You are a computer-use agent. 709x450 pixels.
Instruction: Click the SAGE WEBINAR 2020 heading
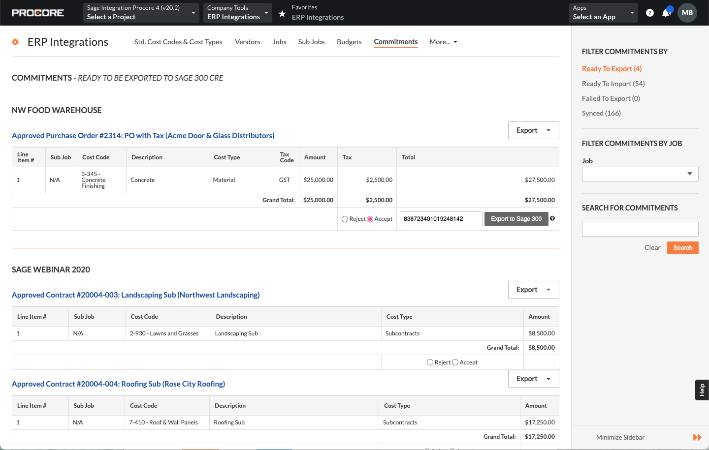click(x=51, y=270)
